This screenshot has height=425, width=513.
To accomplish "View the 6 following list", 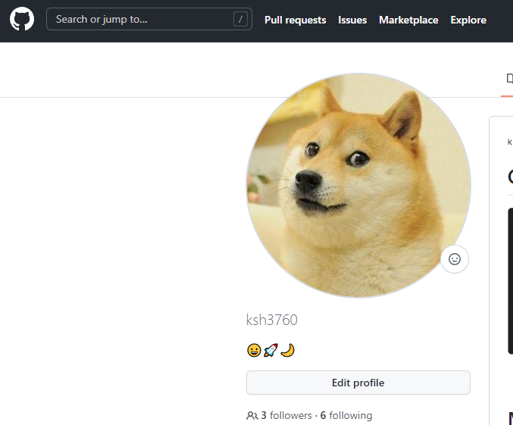I will [346, 415].
